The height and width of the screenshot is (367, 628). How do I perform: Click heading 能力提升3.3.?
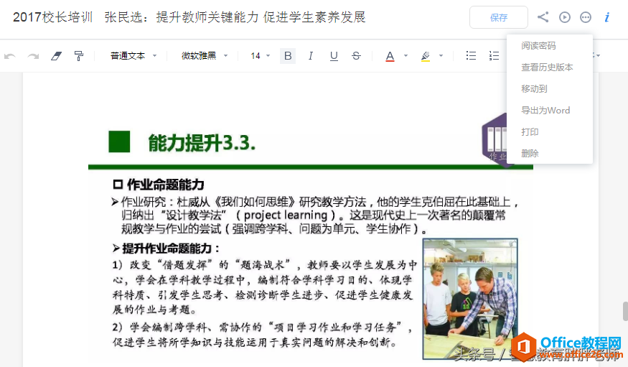[202, 143]
